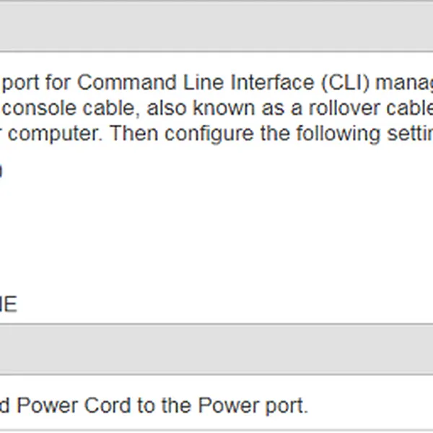
Task: Click the word "computer" in the third line
Action: pos(58,134)
